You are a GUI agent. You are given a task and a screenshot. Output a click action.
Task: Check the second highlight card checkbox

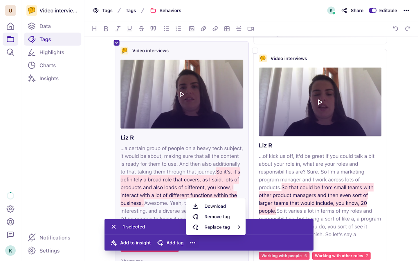[x=255, y=50]
